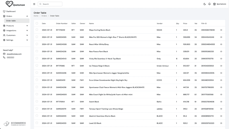Viewport: 229px width, 129px height.
Task: Click the Sportamore heart logo
Action: pyautogui.click(x=15, y=4)
